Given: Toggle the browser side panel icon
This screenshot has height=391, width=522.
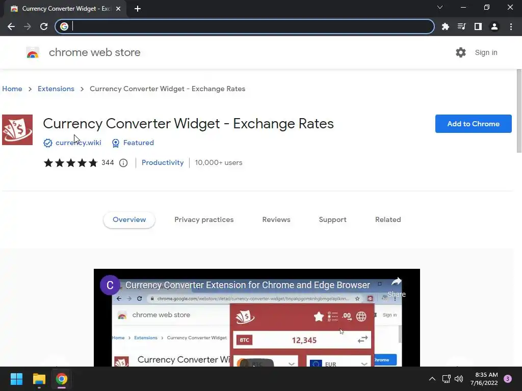Looking at the screenshot, I should coord(478,26).
